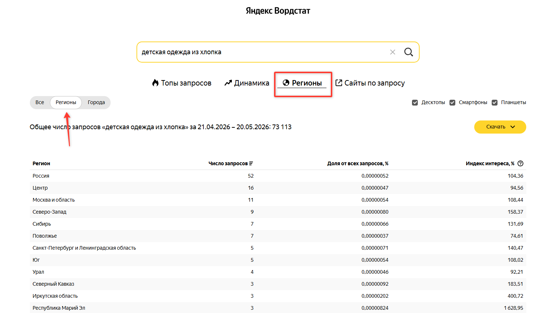This screenshot has height=313, width=539.
Task: Uncheck the Десктопы checkbox
Action: click(415, 103)
